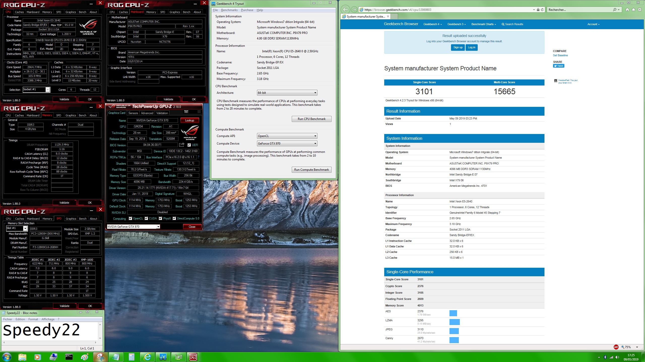The width and height of the screenshot is (645, 362).
Task: Click the Set Baseline link
Action: pos(560,55)
